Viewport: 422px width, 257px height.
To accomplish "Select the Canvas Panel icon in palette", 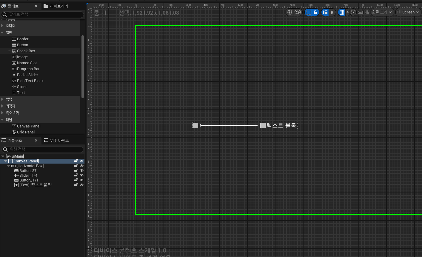I will point(14,126).
